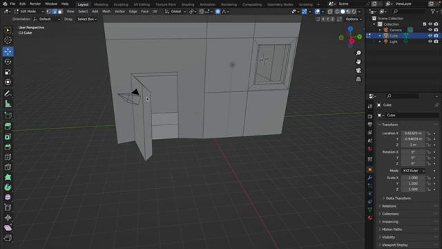
Task: Open the Vertex menu
Action: point(119,12)
